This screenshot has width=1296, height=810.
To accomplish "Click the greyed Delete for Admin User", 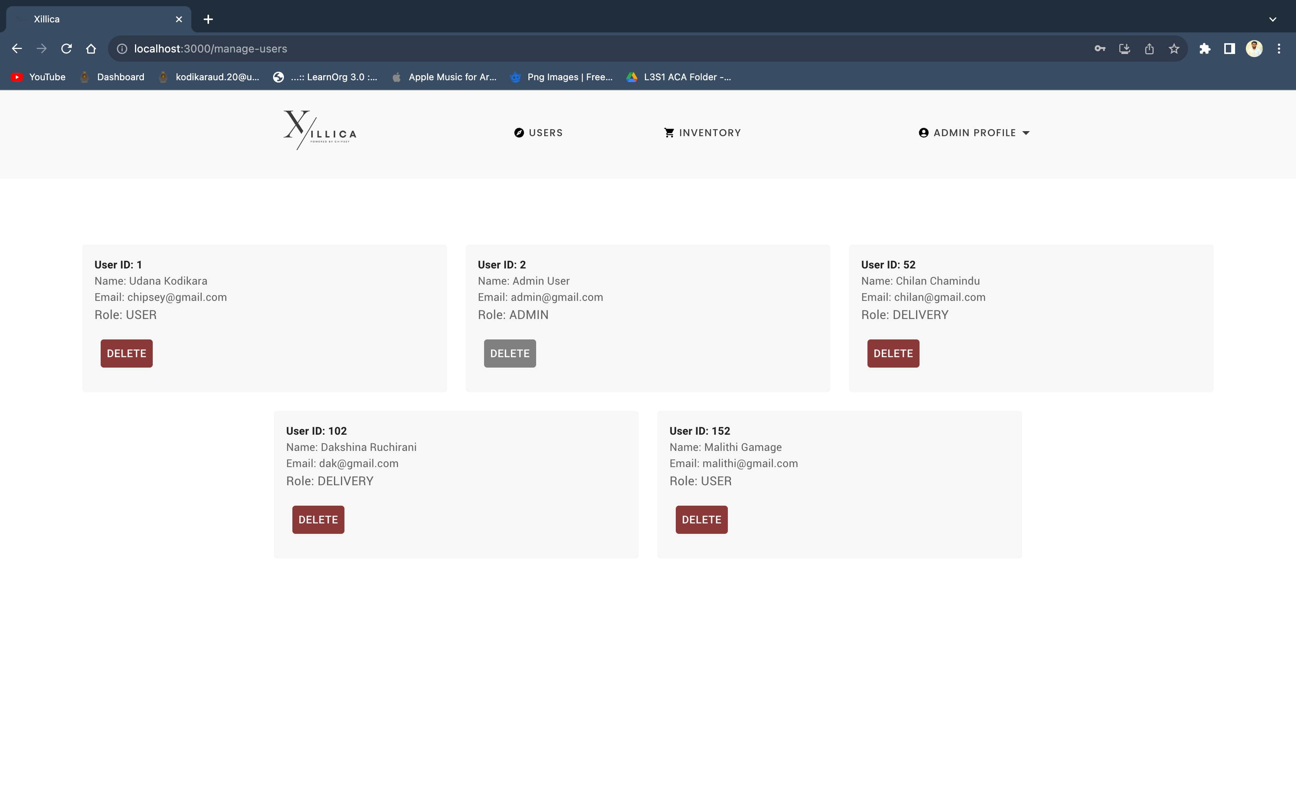I will click(509, 354).
